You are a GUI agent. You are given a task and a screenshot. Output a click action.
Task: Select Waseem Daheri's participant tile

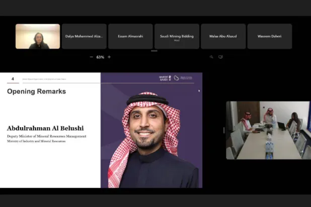coord(269,36)
